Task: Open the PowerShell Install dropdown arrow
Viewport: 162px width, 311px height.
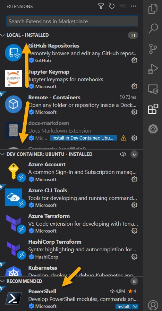Action: 135,306
